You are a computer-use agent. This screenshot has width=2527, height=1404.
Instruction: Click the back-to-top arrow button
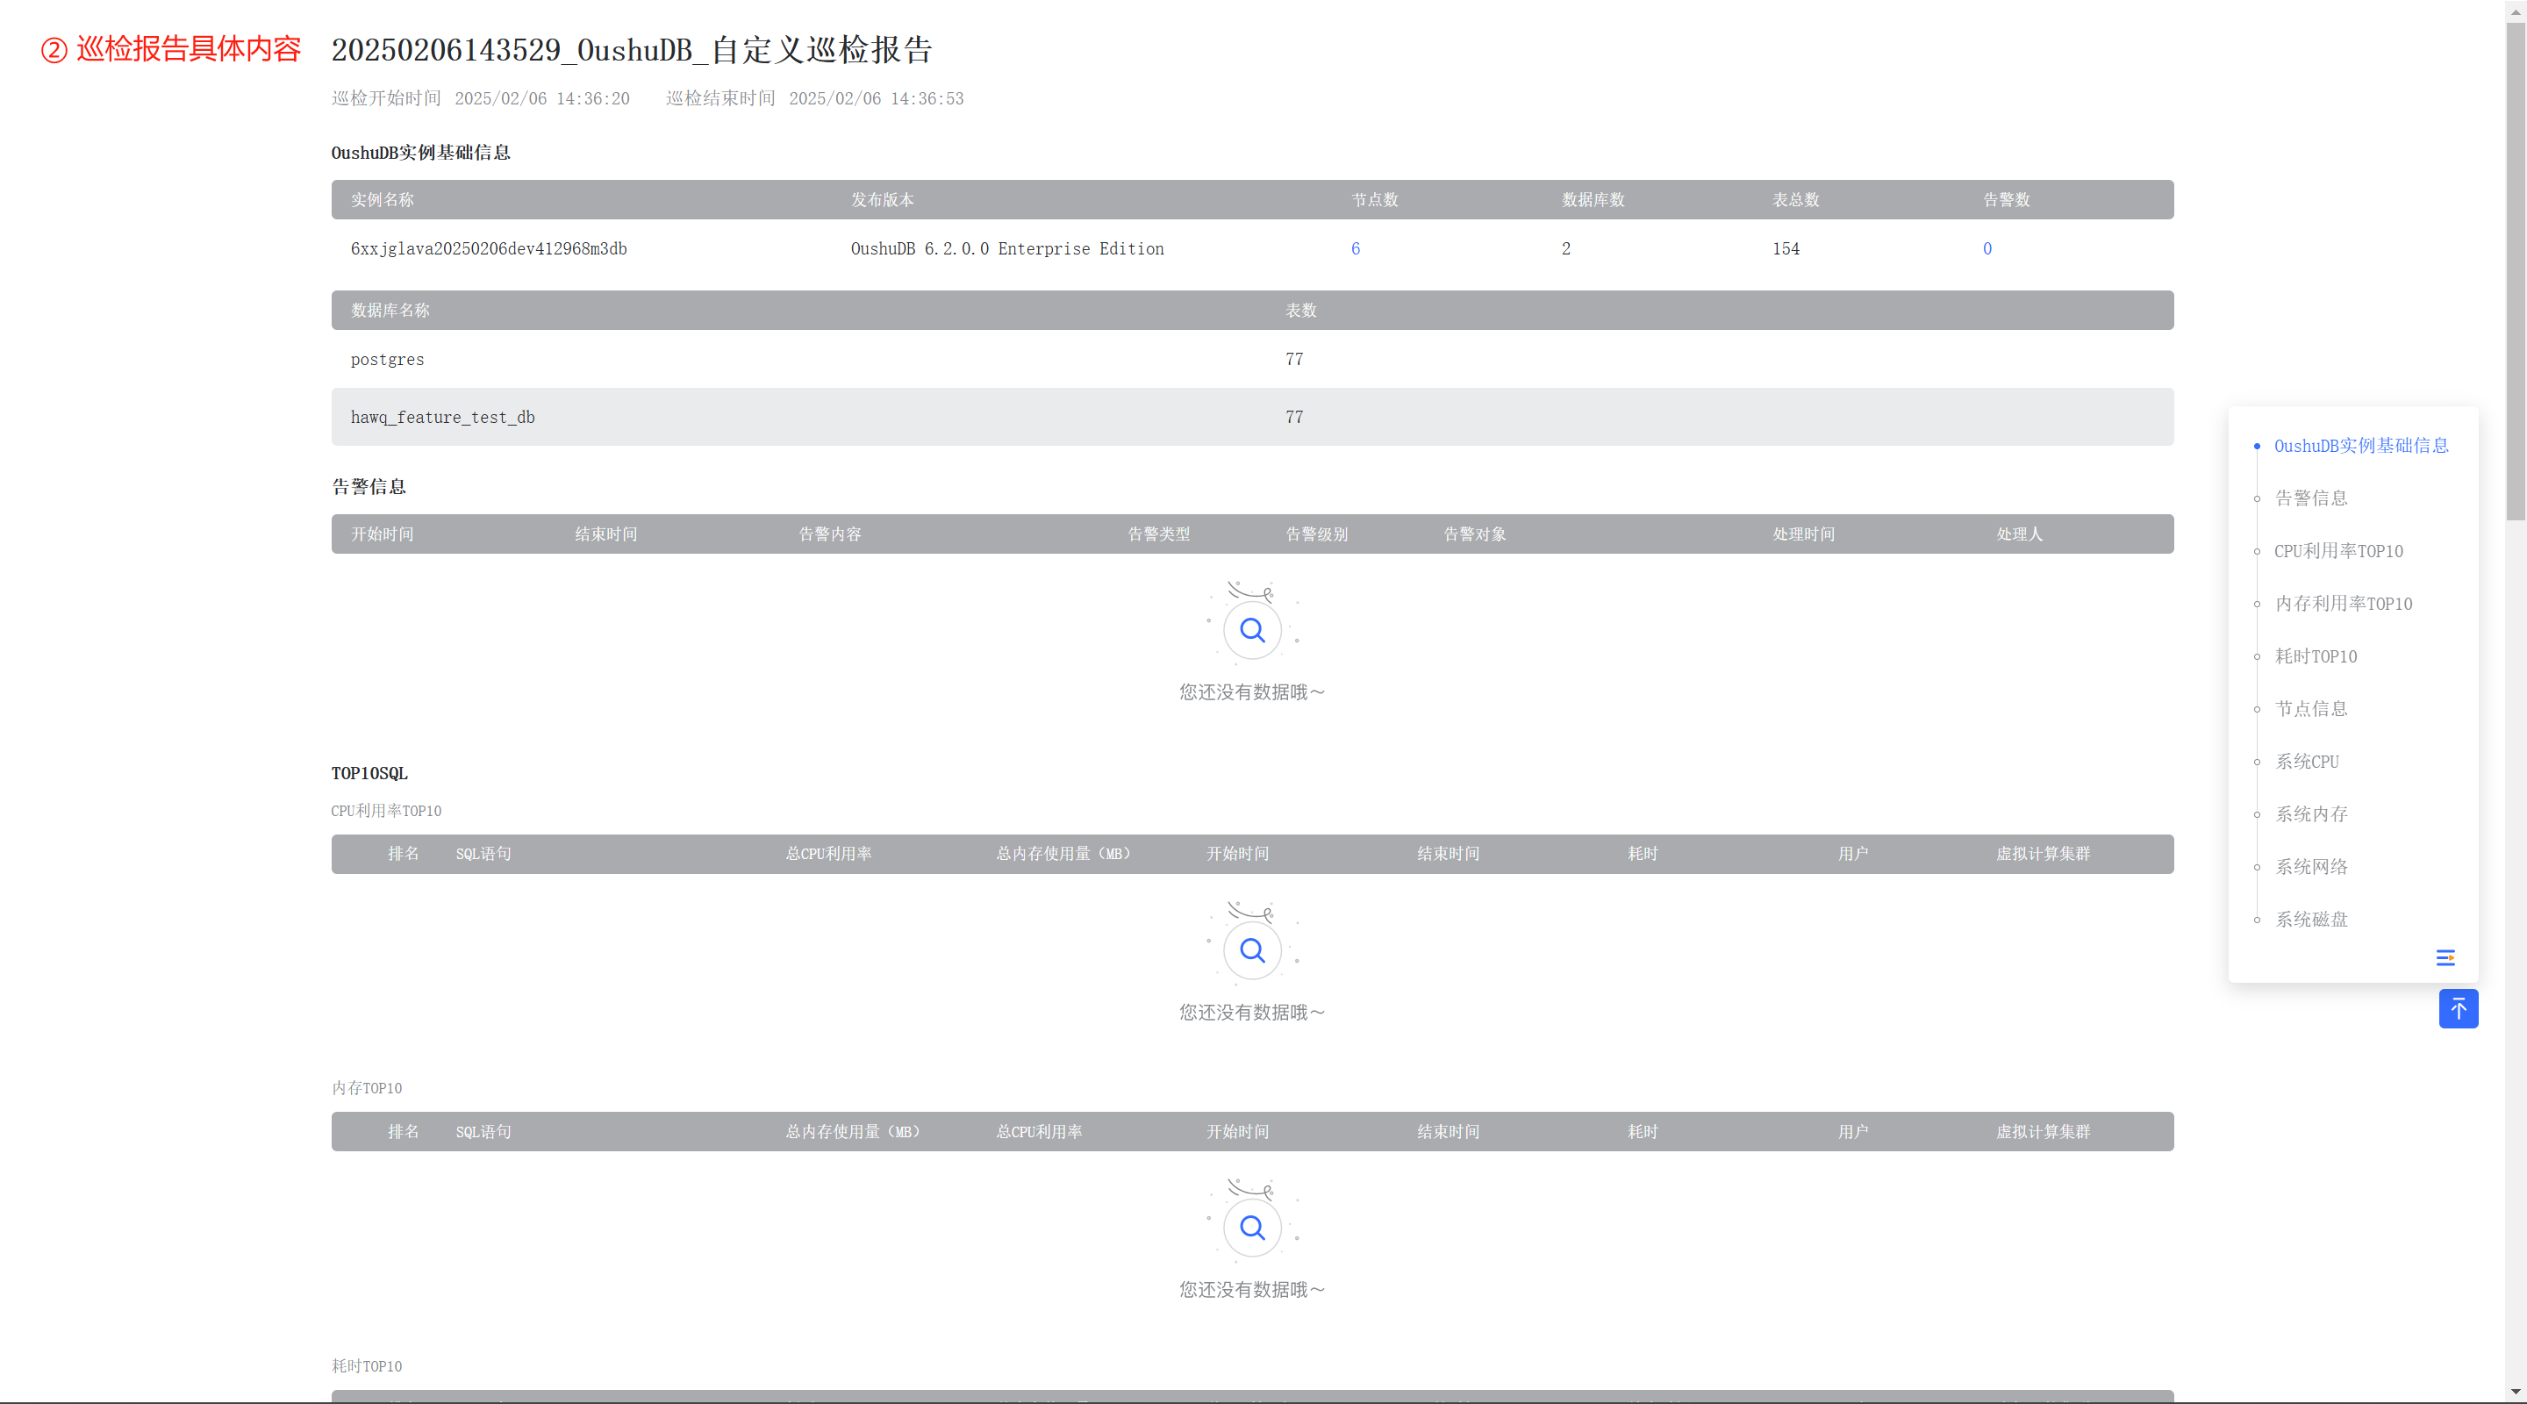pos(2459,1008)
